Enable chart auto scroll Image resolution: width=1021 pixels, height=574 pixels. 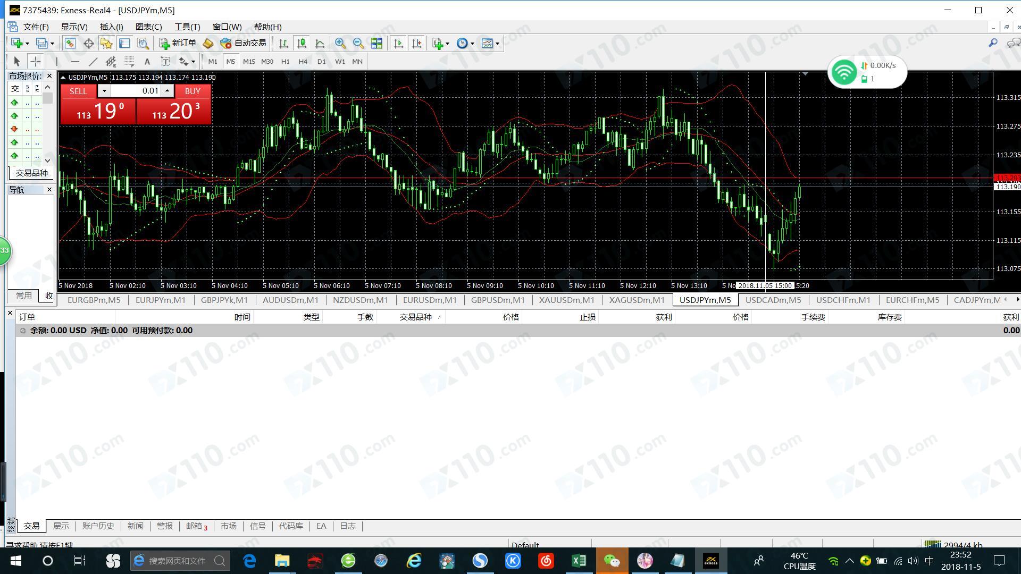click(x=398, y=43)
